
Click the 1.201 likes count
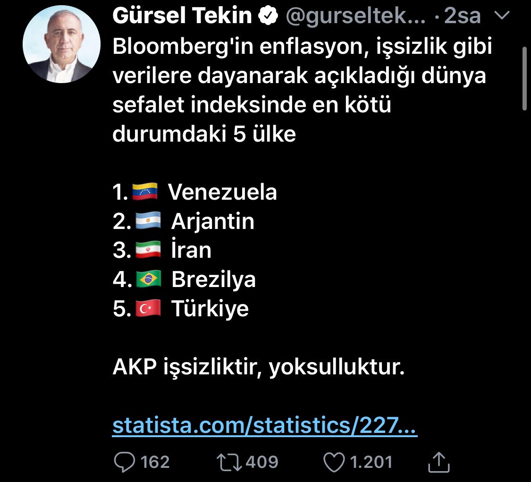[371, 461]
